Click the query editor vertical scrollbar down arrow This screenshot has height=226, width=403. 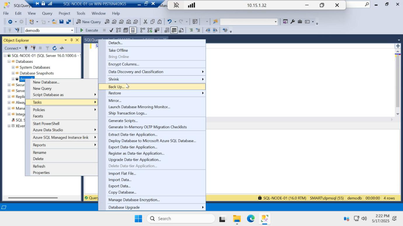398,114
